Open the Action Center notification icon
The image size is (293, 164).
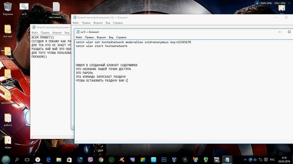(x=266, y=160)
